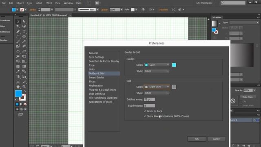Click the gray Grid color swatch
The image size is (261, 147).
tap(174, 87)
